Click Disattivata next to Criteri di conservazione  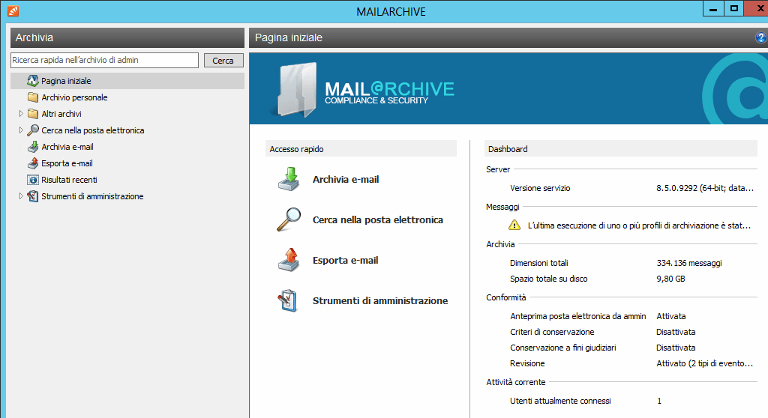(676, 332)
